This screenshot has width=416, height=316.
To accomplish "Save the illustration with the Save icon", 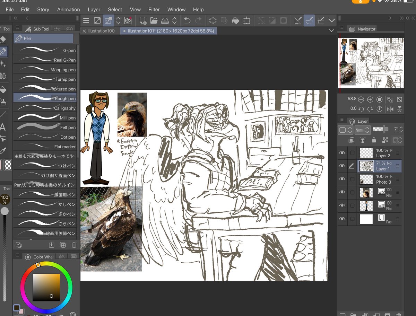I will [x=165, y=21].
